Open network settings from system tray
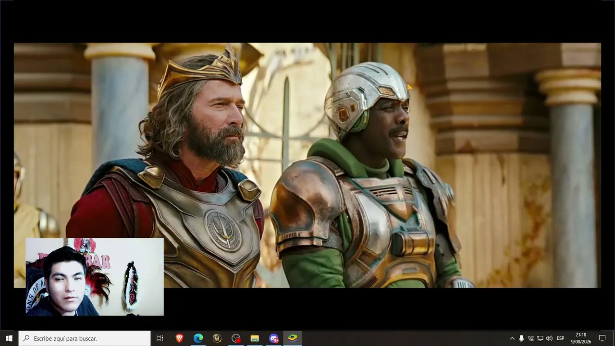615x346 pixels. coord(540,338)
